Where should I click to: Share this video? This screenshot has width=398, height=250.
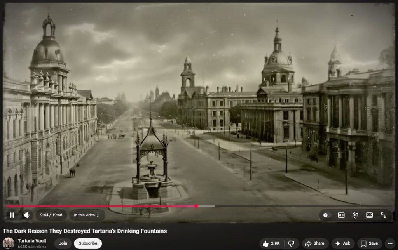315,243
